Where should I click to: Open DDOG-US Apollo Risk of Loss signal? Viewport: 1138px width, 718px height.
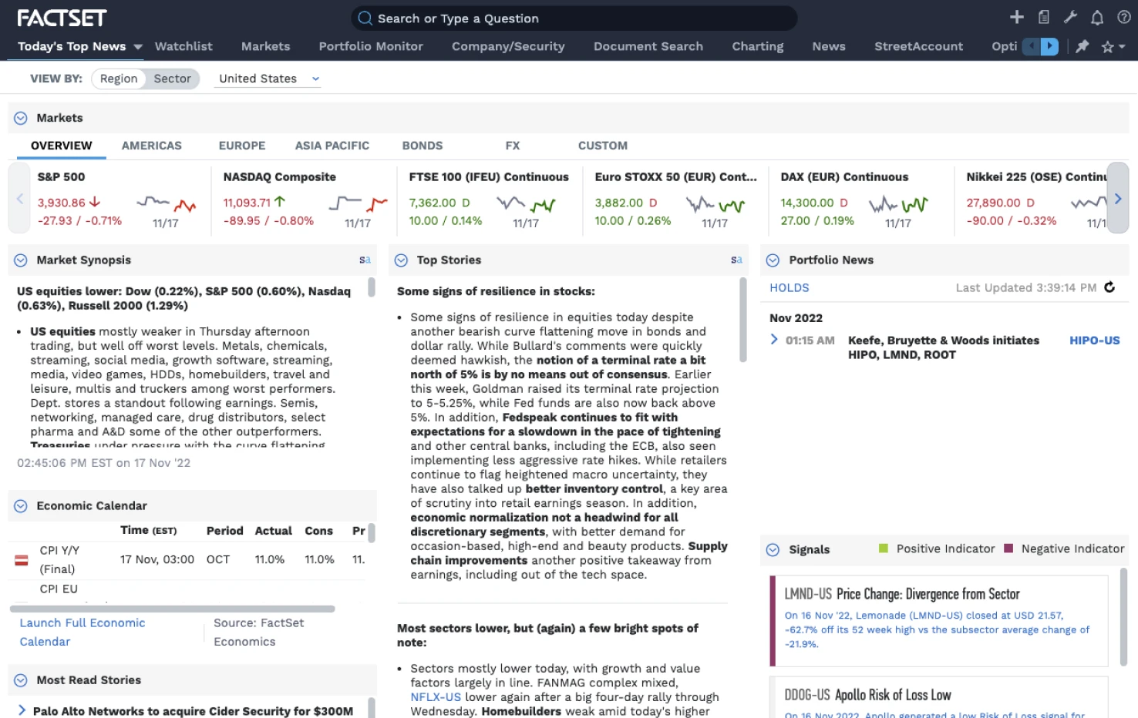(938, 697)
